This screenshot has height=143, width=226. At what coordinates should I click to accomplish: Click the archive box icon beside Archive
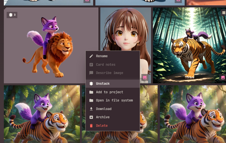coord(91,117)
